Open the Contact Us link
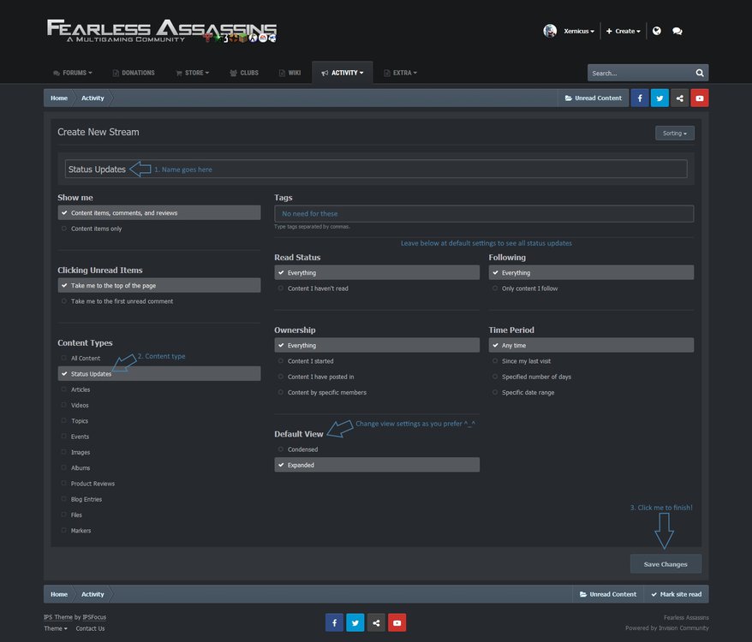Image resolution: width=752 pixels, height=642 pixels. tap(90, 628)
